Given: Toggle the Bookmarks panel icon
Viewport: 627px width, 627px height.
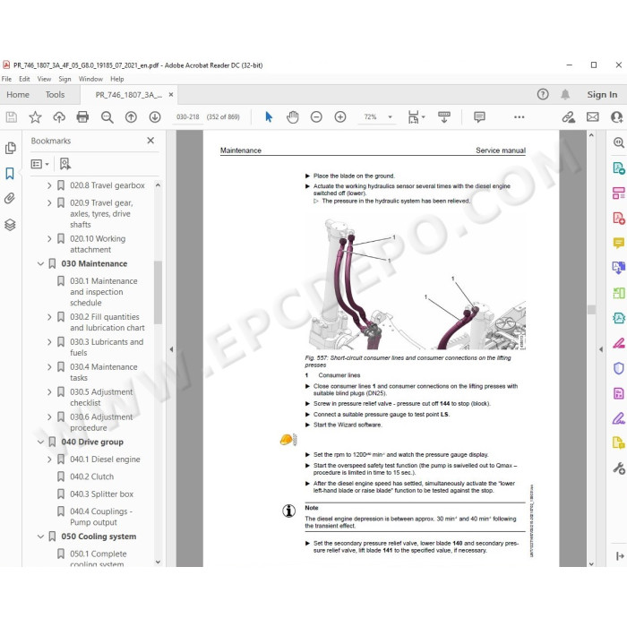Looking at the screenshot, I should [10, 173].
